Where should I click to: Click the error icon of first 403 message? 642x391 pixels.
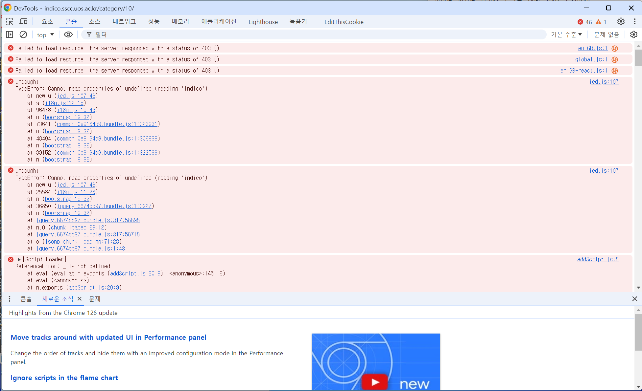pos(11,48)
